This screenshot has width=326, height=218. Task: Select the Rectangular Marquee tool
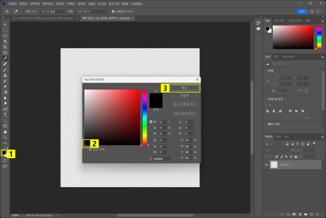(x=5, y=30)
